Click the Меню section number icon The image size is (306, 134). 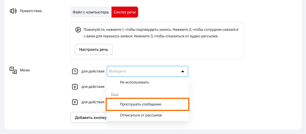pos(13,70)
